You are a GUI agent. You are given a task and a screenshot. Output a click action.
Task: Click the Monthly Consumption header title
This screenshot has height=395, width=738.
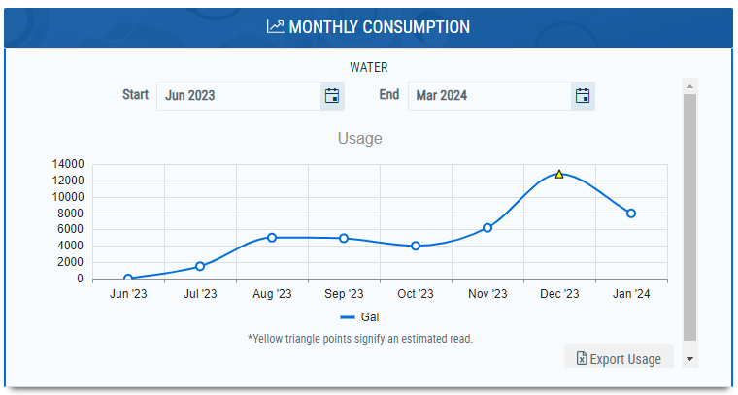click(x=380, y=27)
